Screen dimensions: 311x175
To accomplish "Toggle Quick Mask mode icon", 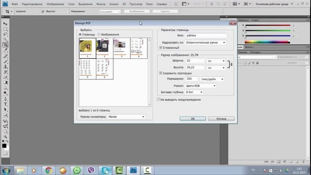I will click(x=5, y=154).
